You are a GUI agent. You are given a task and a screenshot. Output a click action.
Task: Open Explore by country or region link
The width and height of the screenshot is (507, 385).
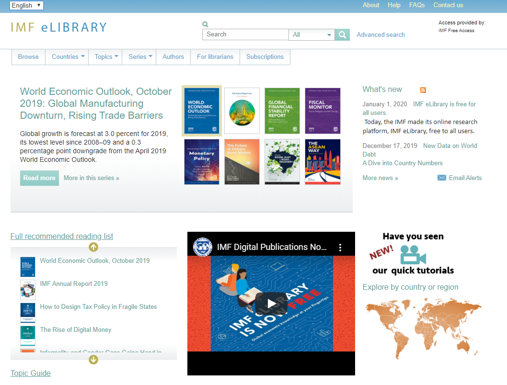410,287
